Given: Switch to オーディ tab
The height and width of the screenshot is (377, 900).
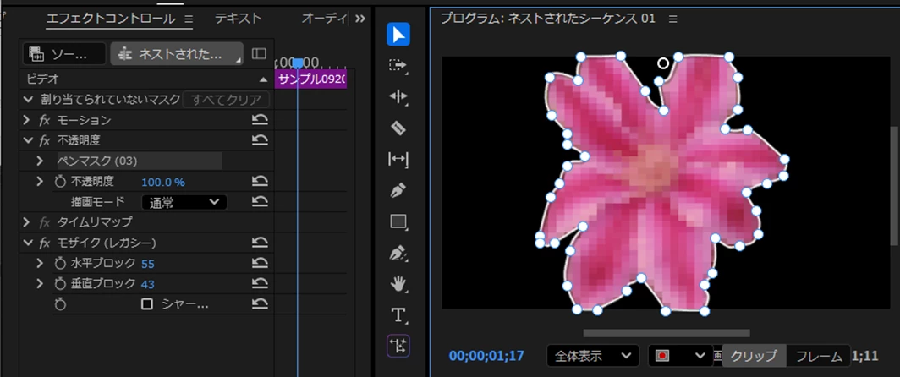Looking at the screenshot, I should tap(324, 19).
